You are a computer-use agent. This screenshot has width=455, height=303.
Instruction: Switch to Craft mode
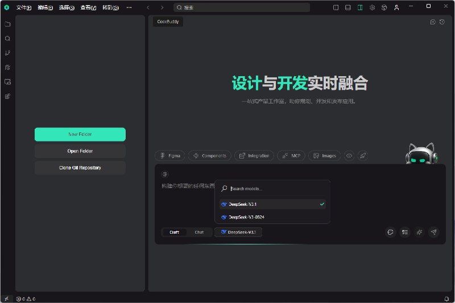(174, 232)
